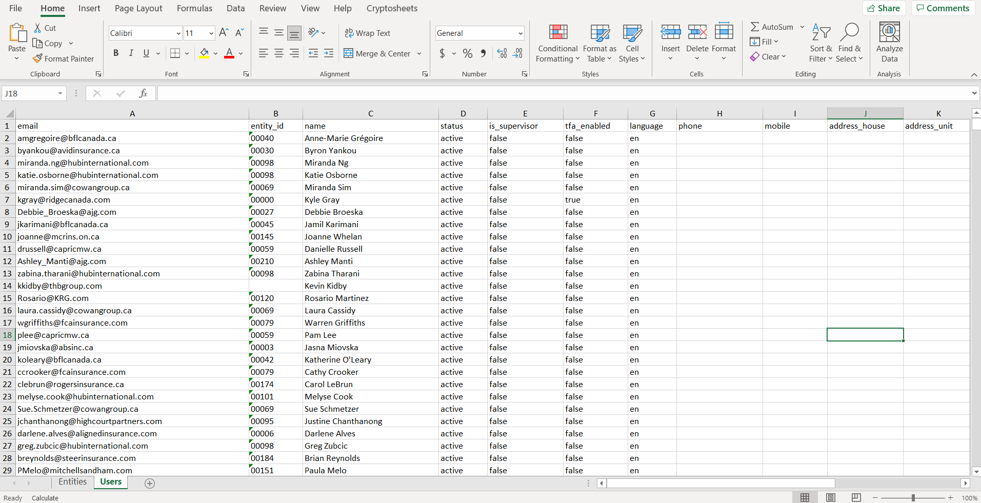Click the Insert Function fx icon
The image size is (981, 503).
tap(143, 93)
